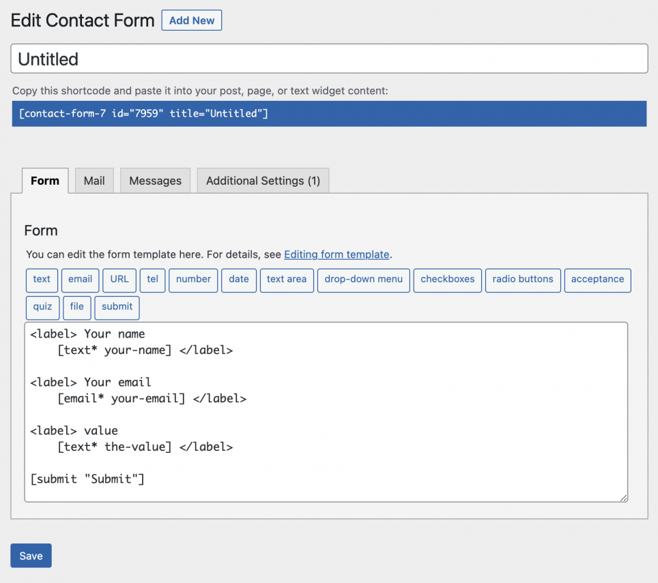Insert a number field tag

pos(193,280)
